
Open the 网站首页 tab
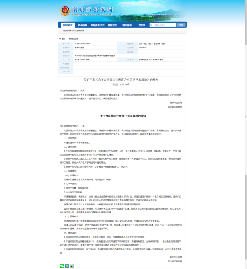pyautogui.click(x=67, y=25)
